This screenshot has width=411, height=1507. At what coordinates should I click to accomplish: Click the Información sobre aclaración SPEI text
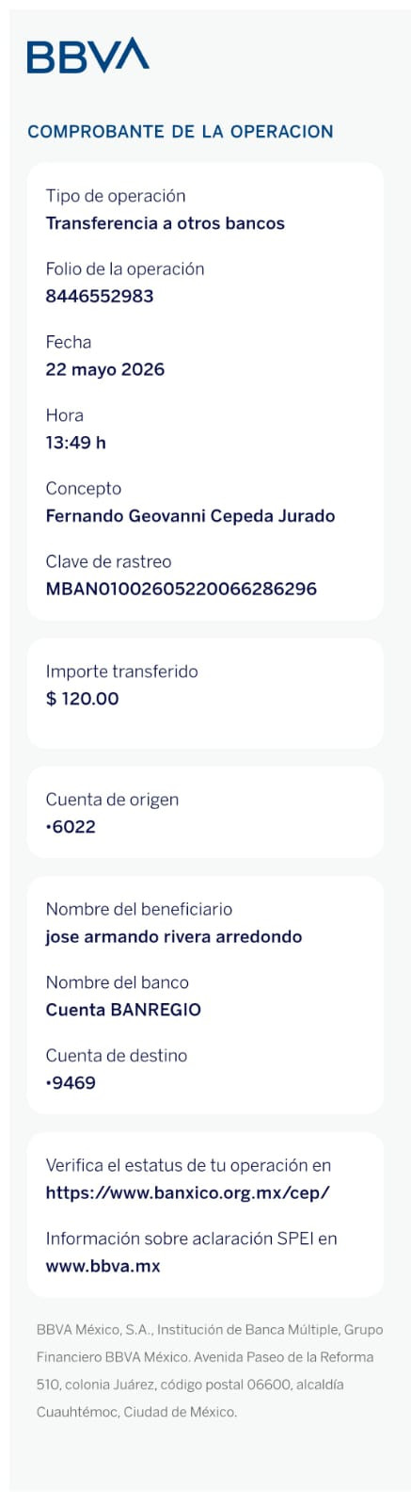click(x=191, y=1239)
